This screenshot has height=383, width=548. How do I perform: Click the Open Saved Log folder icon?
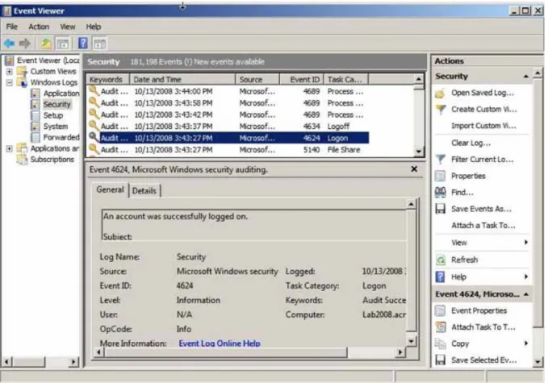point(441,94)
